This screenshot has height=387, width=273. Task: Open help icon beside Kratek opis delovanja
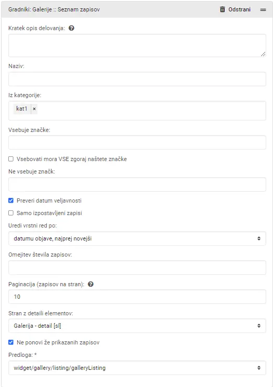71,28
